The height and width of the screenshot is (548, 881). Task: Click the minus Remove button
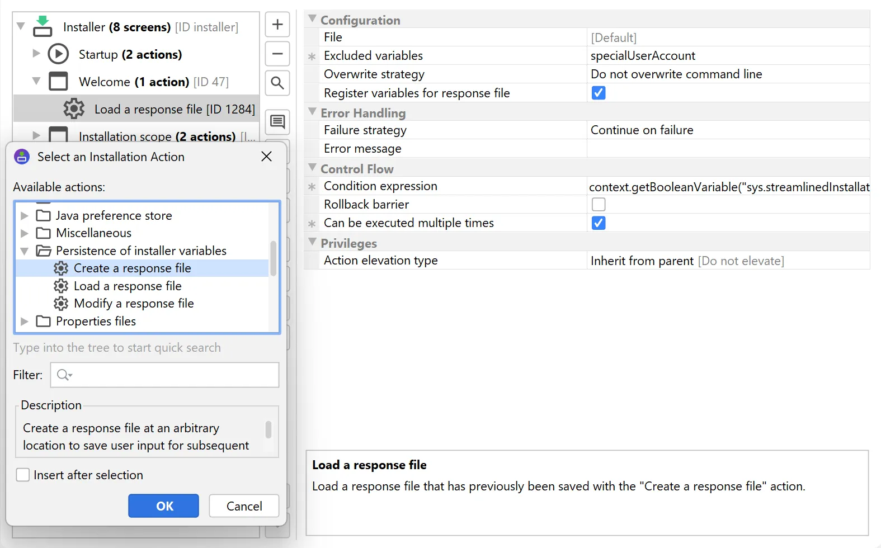click(277, 54)
